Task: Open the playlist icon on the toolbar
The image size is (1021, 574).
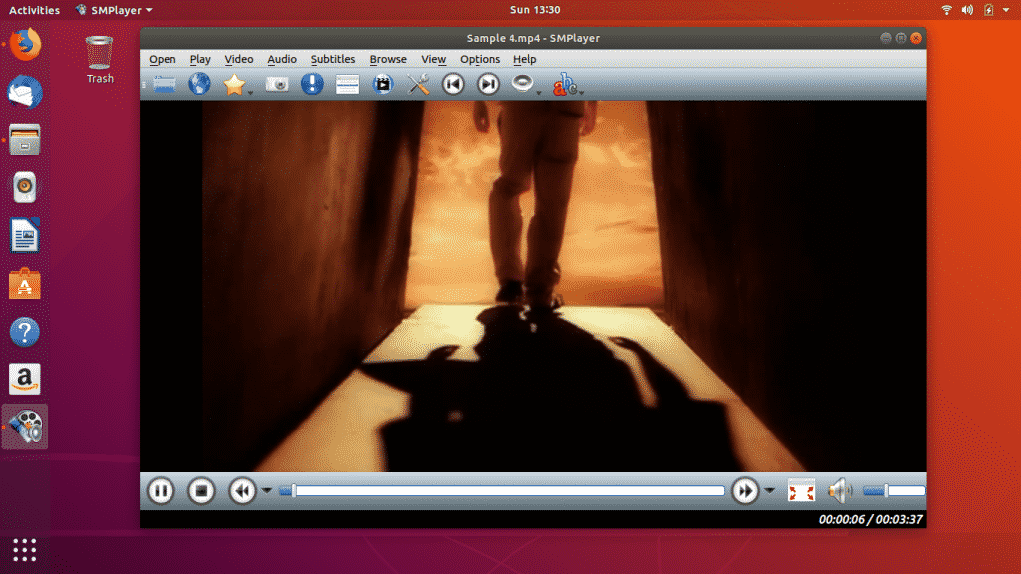Action: pyautogui.click(x=347, y=84)
